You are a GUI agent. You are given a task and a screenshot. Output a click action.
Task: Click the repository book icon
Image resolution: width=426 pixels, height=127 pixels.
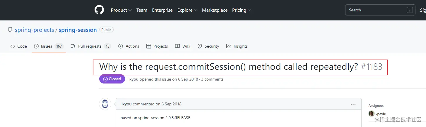pos(10,30)
